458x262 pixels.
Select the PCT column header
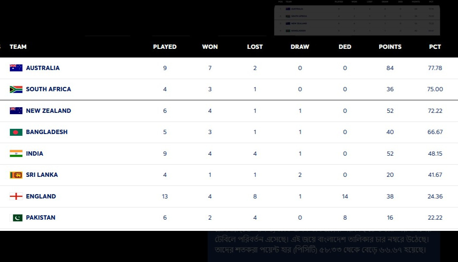[x=435, y=47]
